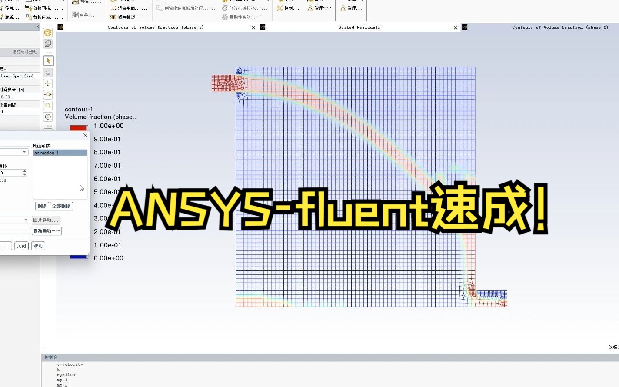Image resolution: width=619 pixels, height=387 pixels.
Task: Click y-velocity in the console output
Action: [x=70, y=364]
